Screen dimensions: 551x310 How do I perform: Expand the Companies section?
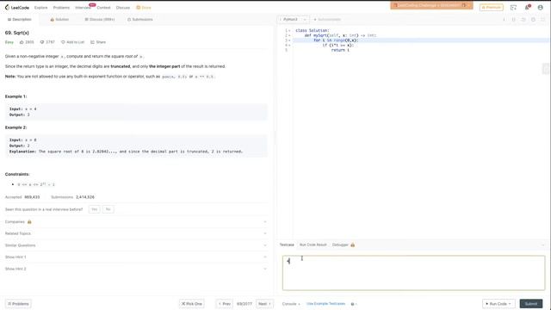pos(136,222)
